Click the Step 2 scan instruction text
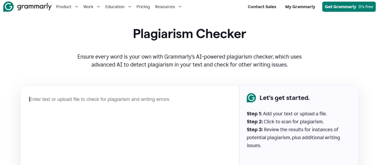 click(x=285, y=122)
